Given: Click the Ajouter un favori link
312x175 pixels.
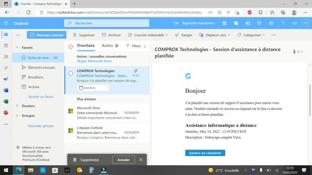Looking at the screenshot, I should 40,97.
